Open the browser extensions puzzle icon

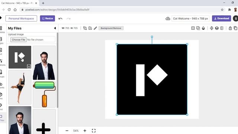(229, 10)
